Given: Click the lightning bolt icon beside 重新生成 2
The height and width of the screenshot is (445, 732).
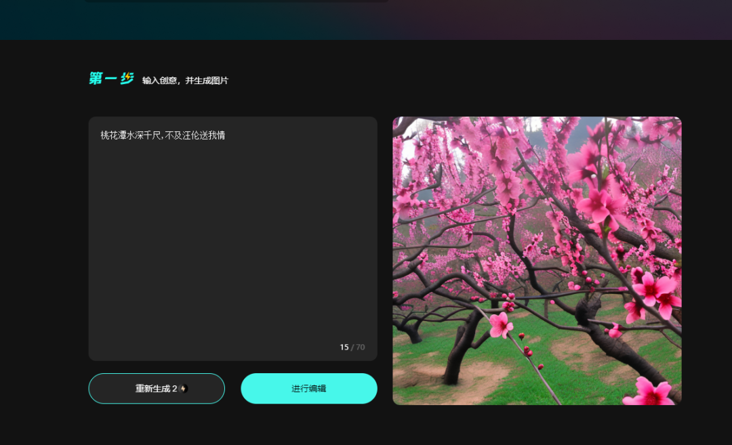Looking at the screenshot, I should tap(183, 389).
